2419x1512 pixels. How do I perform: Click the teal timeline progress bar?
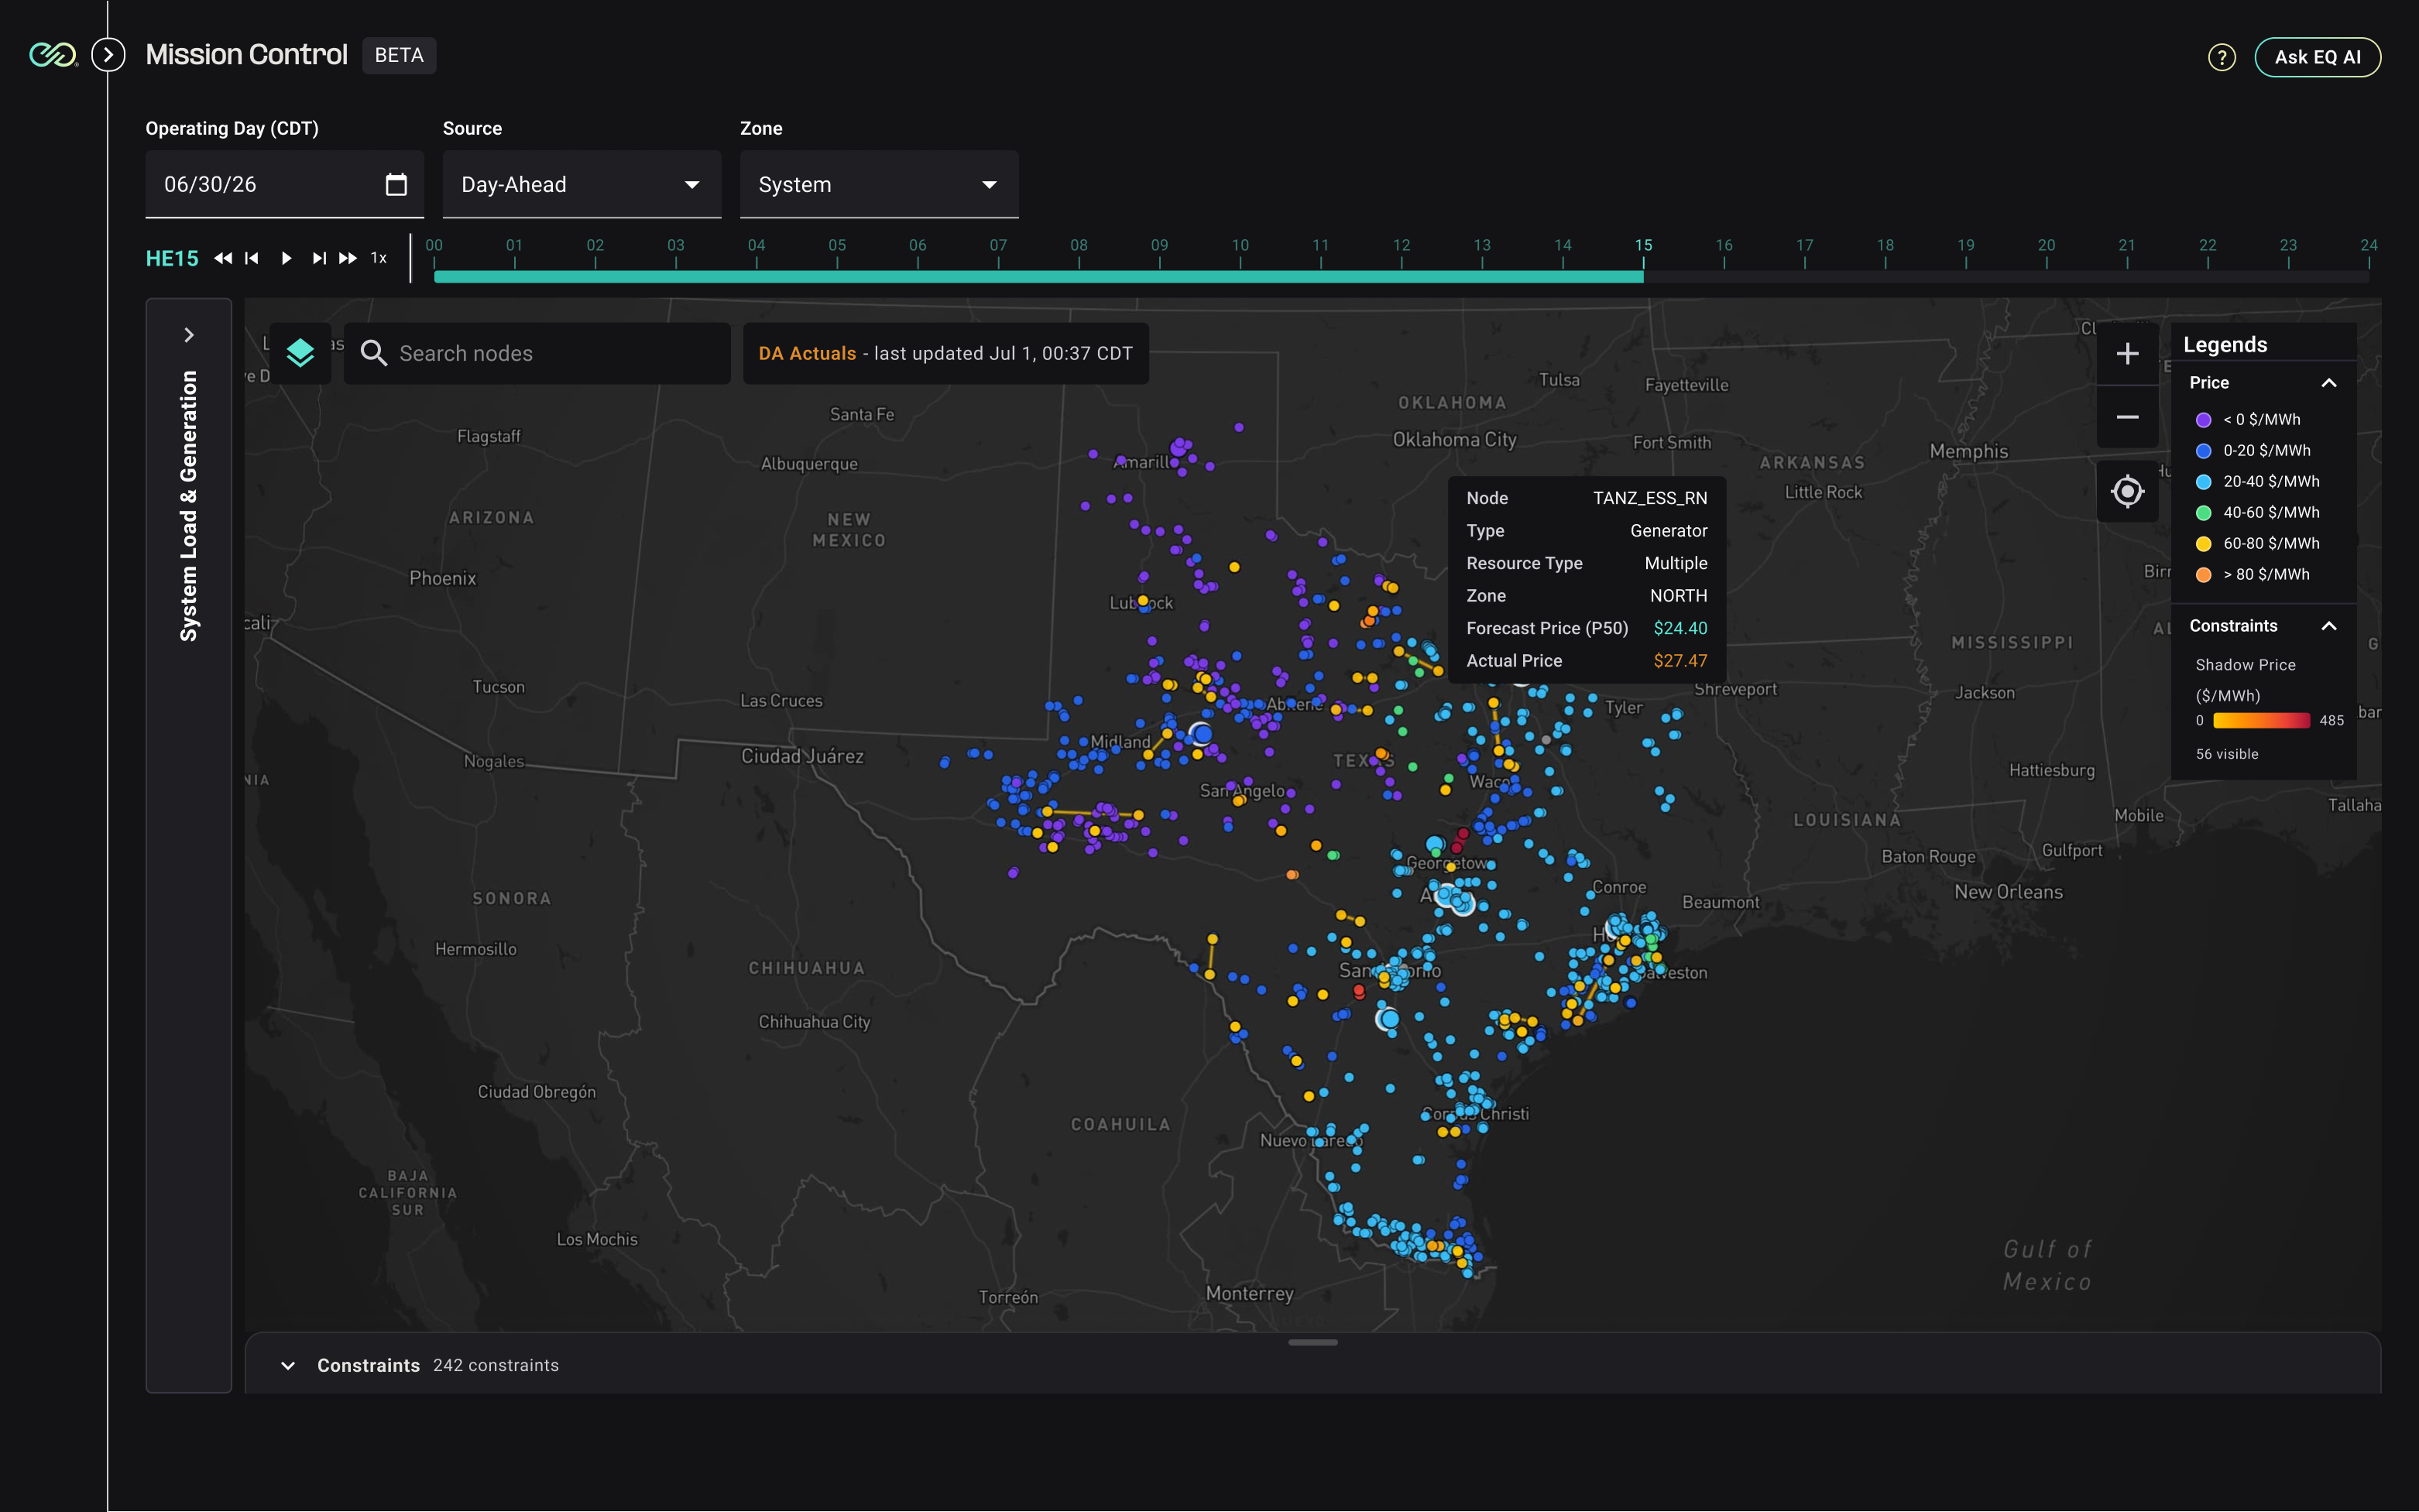[1038, 277]
